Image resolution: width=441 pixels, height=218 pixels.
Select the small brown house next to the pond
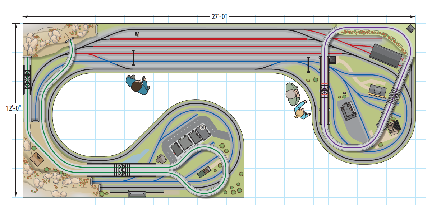click(x=161, y=159)
